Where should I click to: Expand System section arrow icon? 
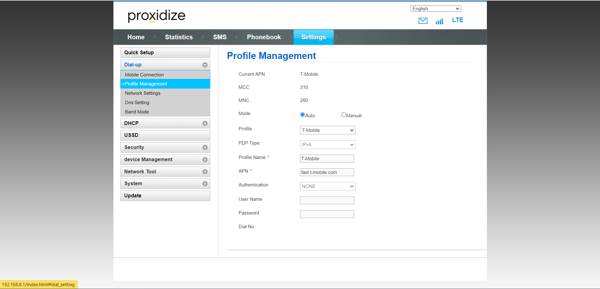(x=205, y=184)
